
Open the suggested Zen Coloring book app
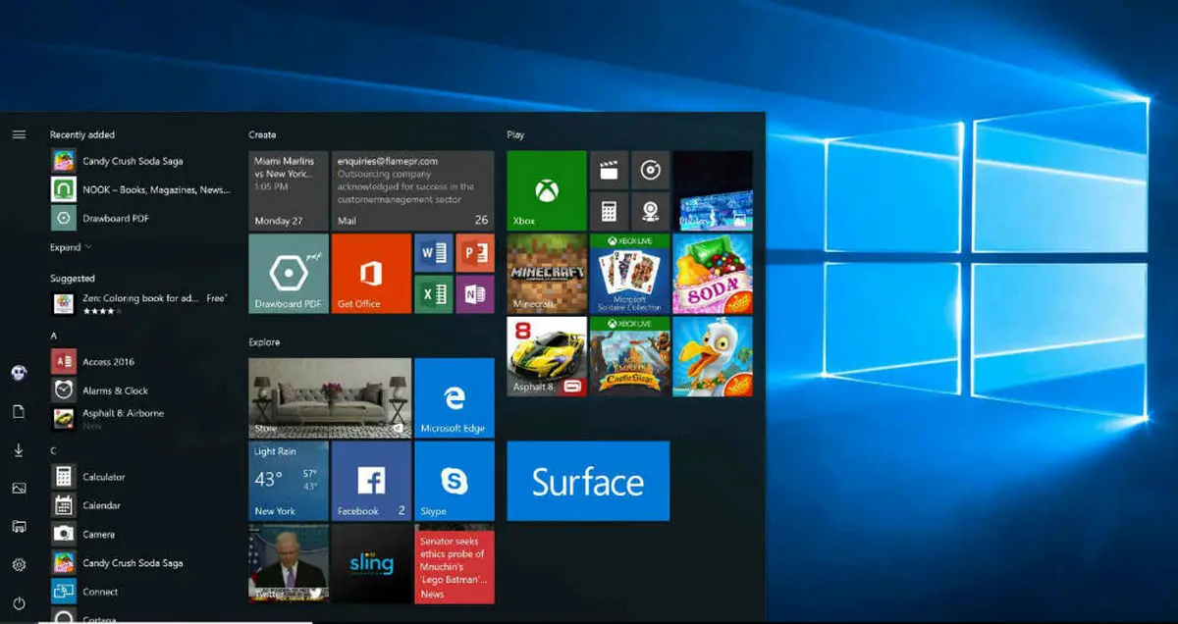tap(137, 303)
